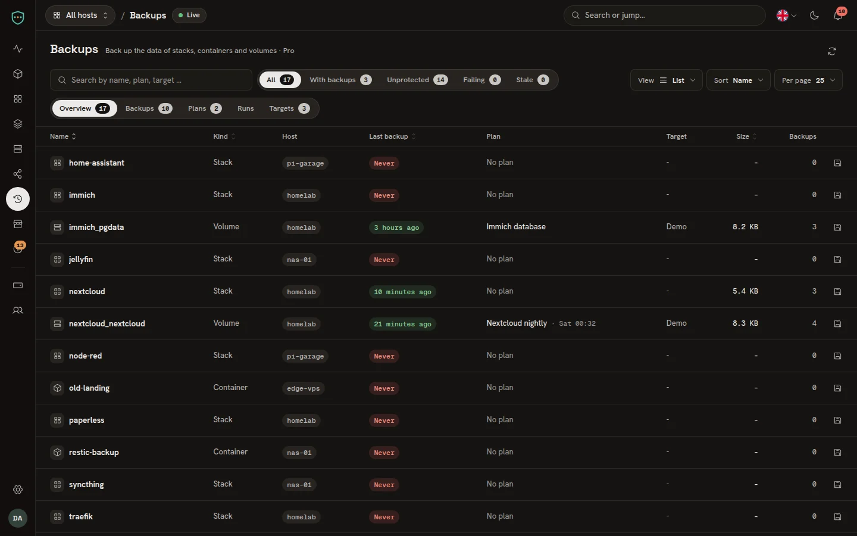857x536 pixels.
Task: Open the four-squares grid icon in the sidebar
Action: click(18, 99)
